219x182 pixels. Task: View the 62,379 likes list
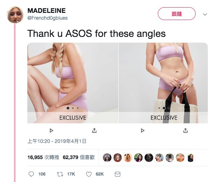(x=79, y=157)
